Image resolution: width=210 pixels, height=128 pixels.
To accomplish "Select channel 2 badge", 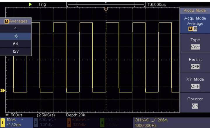I will point(36,122).
